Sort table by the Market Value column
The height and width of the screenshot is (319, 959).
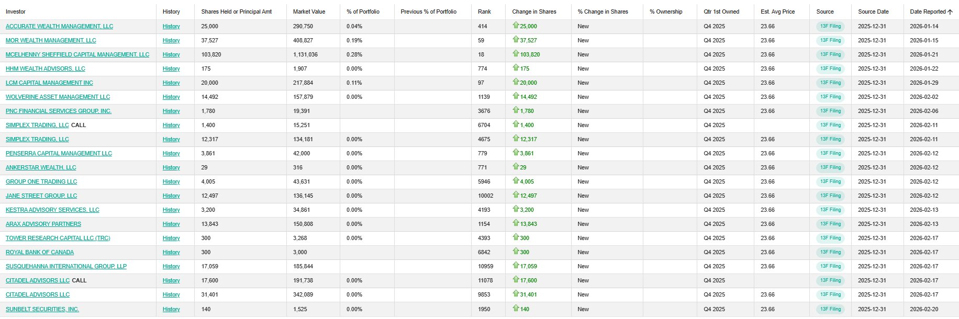(309, 12)
